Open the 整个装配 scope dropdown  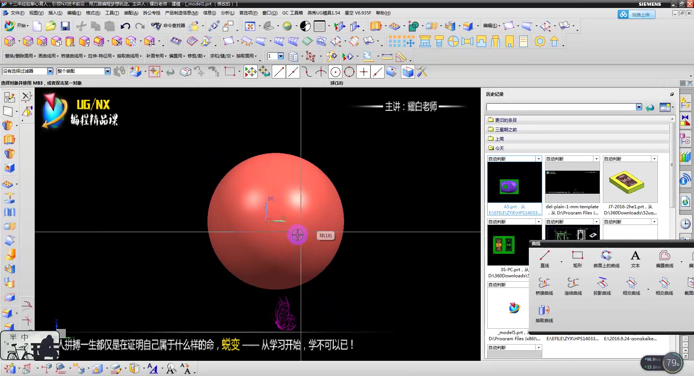click(x=108, y=71)
